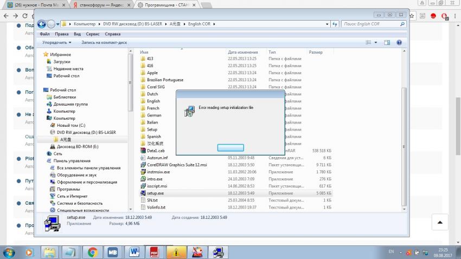Screen dimensions: 461x259
Task: Open the Сервис menu
Action: tap(92, 34)
